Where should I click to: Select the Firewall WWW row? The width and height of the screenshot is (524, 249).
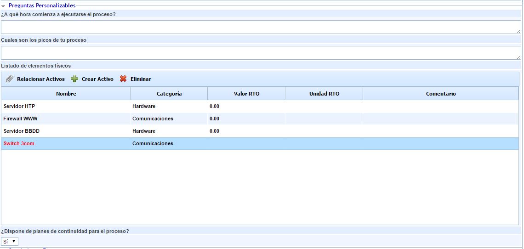click(21, 119)
